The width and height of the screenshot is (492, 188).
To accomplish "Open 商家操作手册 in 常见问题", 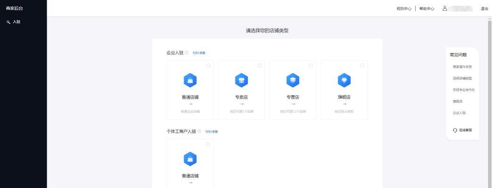I will coord(462,67).
